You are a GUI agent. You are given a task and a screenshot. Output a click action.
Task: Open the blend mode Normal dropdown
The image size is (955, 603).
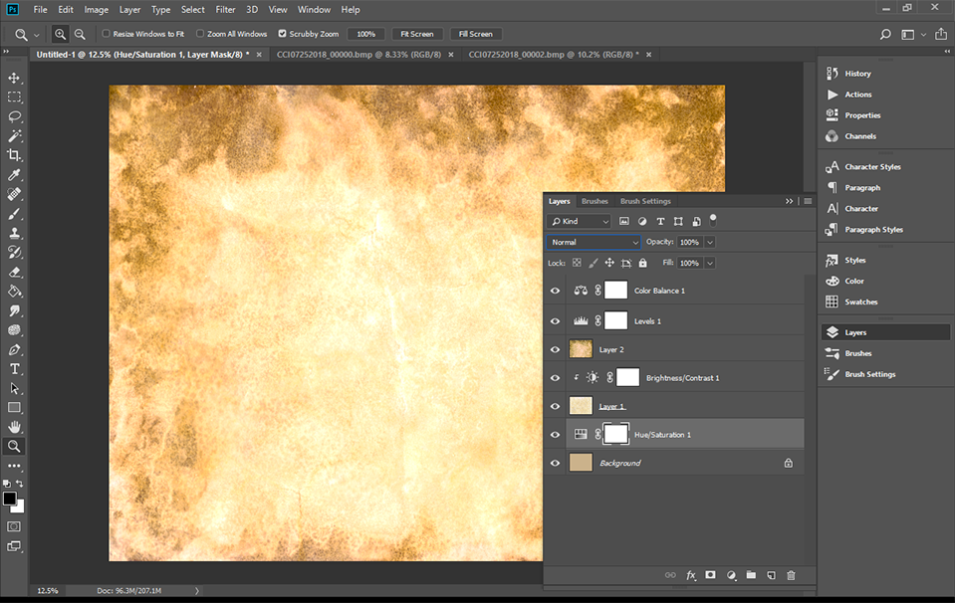(x=595, y=242)
